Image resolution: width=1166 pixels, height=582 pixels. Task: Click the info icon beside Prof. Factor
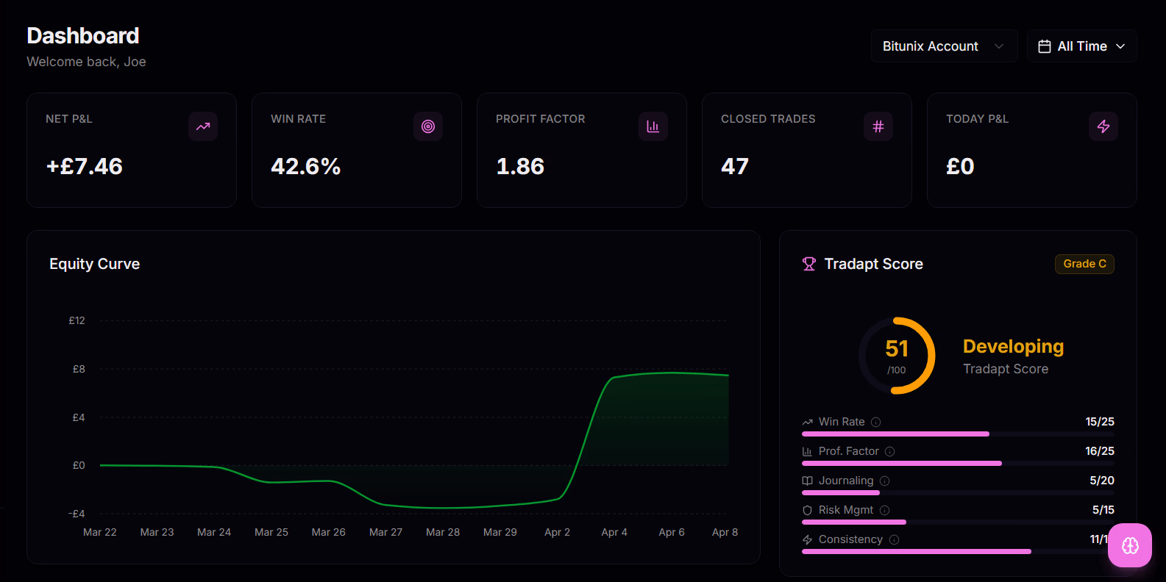click(x=890, y=451)
